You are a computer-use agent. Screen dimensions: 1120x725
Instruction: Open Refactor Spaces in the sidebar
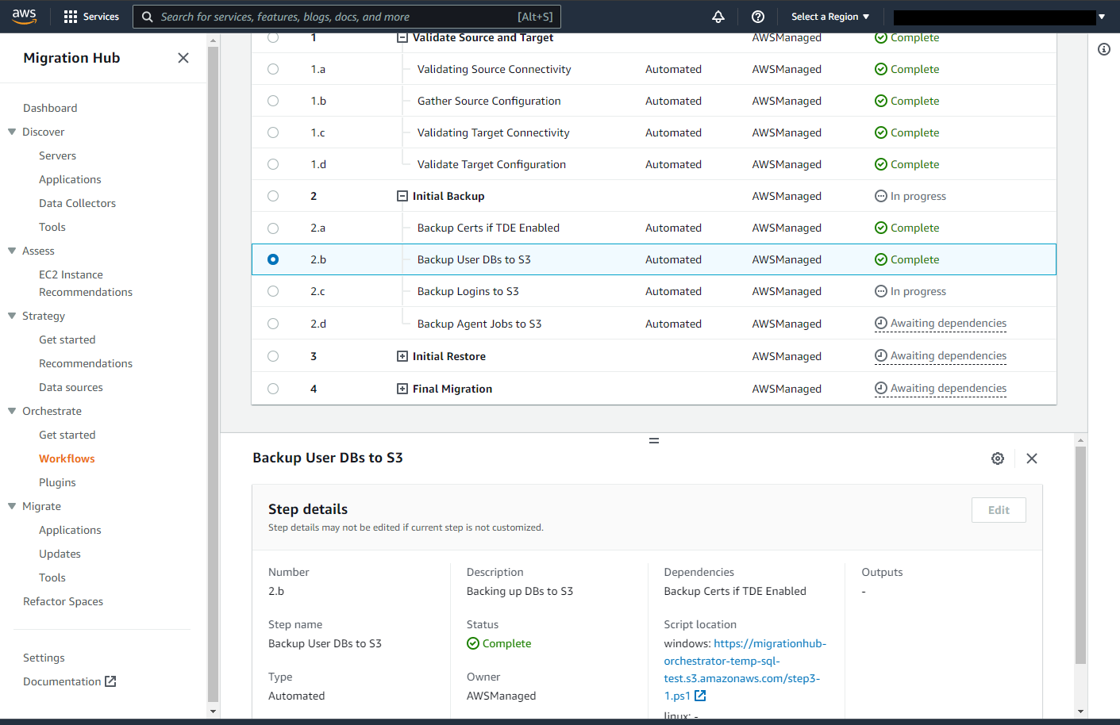(64, 601)
